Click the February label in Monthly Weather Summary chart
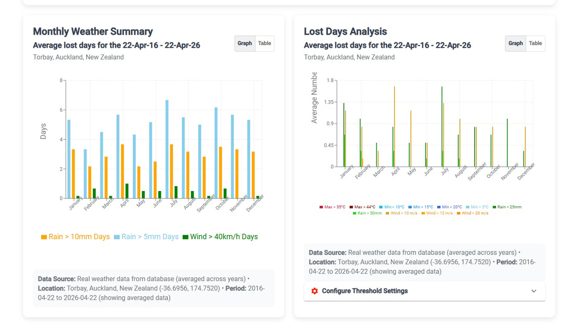This screenshot has height=324, width=576. [x=91, y=203]
